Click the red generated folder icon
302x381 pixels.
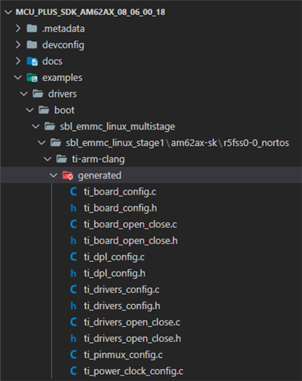pos(68,175)
